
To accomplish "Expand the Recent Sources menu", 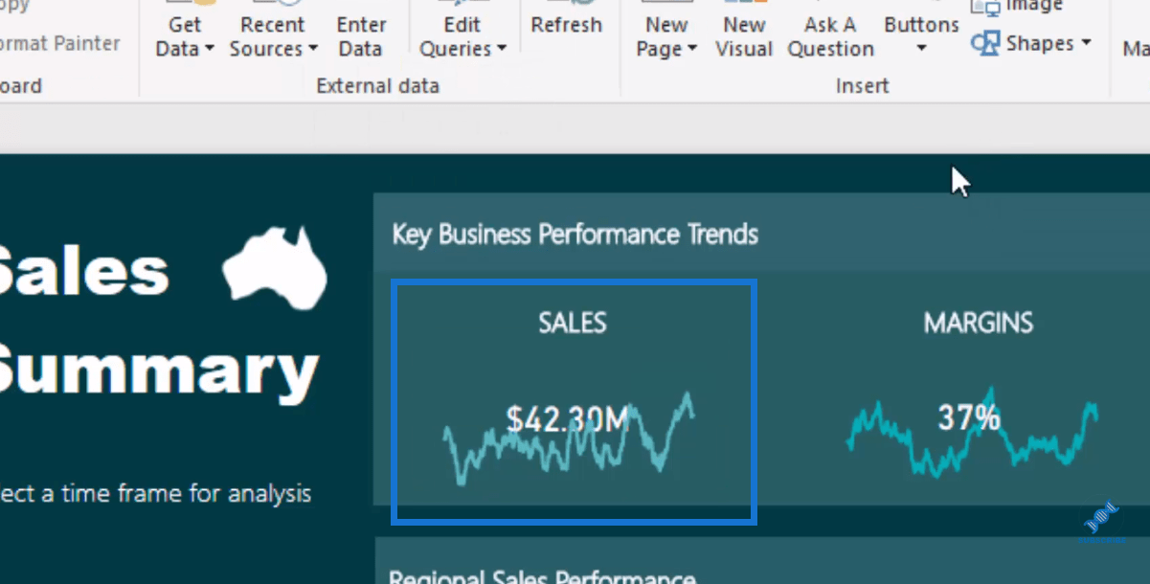I will point(273,29).
